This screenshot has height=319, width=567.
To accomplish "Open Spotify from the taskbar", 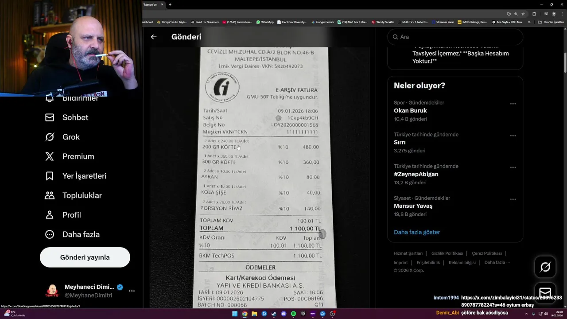I will pyautogui.click(x=293, y=314).
